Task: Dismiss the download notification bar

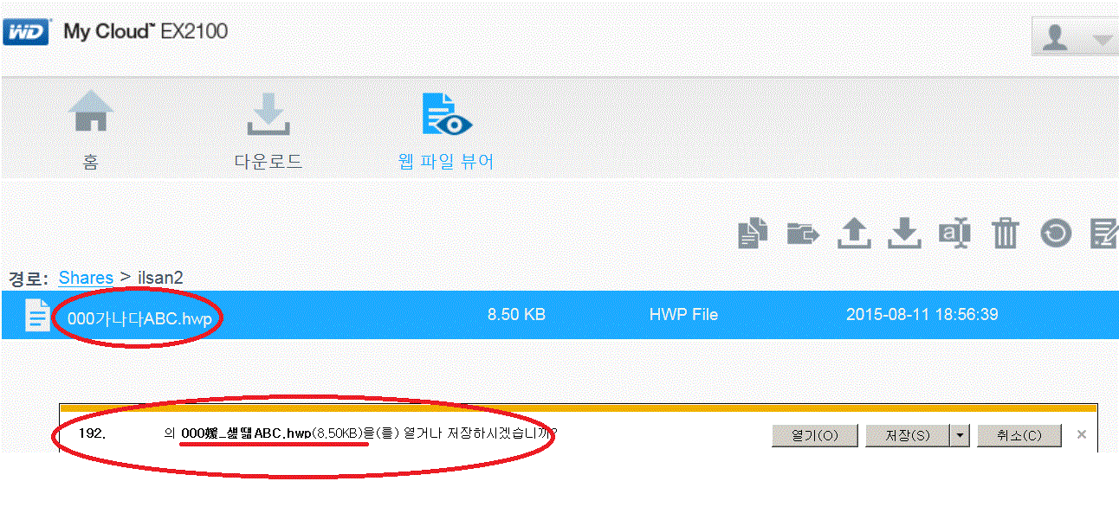Action: click(x=1081, y=434)
